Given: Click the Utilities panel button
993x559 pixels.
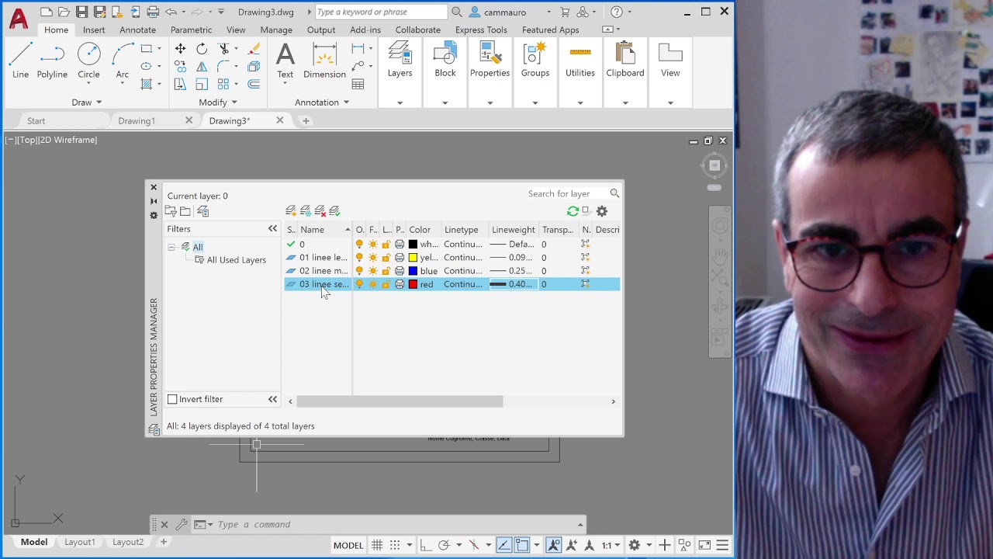Looking at the screenshot, I should point(580,61).
